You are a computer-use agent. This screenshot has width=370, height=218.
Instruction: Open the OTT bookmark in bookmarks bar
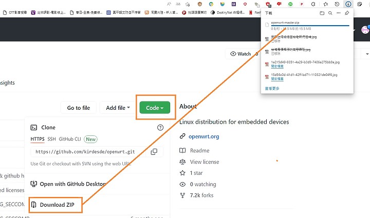click(14, 12)
